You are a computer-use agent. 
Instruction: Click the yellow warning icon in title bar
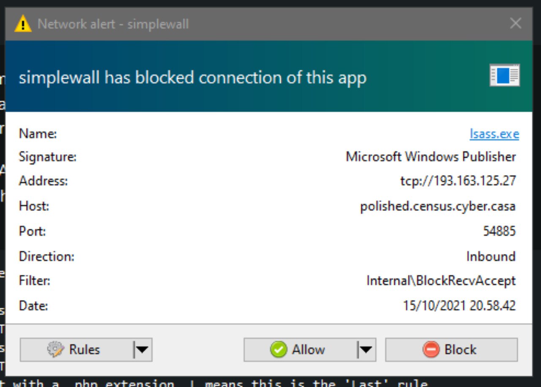click(23, 24)
